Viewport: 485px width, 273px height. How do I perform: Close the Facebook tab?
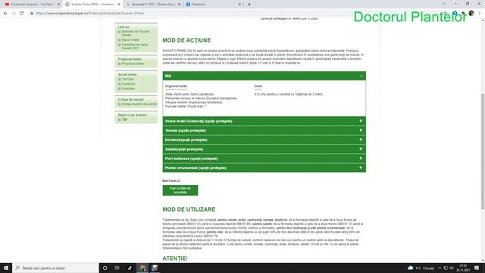click(x=239, y=5)
